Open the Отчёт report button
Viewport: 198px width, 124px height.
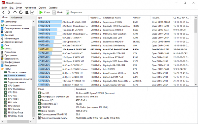click(x=58, y=12)
